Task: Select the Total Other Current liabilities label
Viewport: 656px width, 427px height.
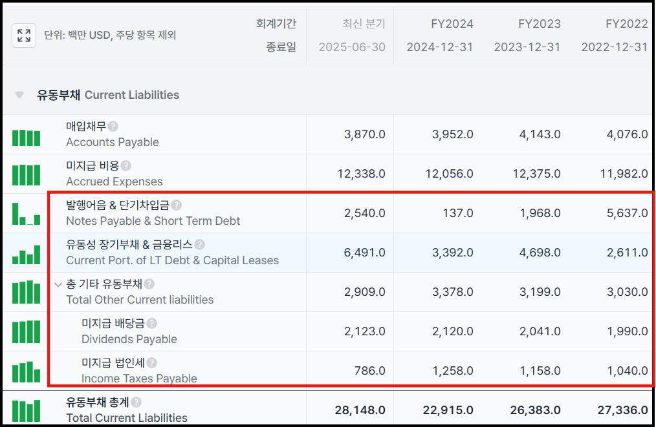Action: point(140,300)
